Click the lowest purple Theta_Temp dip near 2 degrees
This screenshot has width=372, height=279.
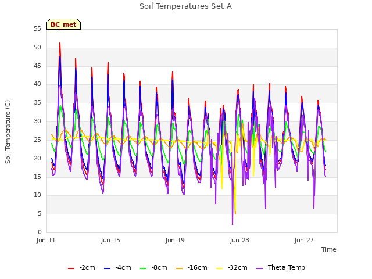point(233,224)
